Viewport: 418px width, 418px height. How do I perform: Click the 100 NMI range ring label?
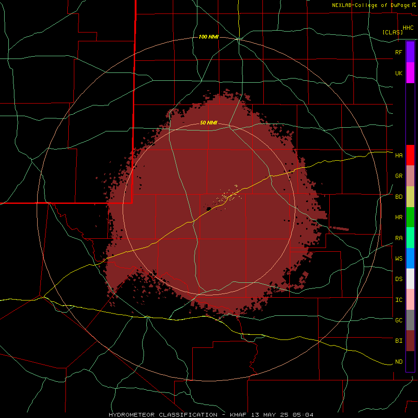tap(209, 37)
